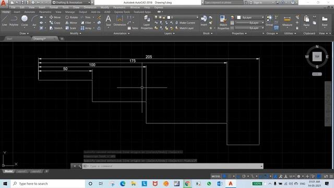This screenshot has height=188, width=334.
Task: Click the Copy tool
Action: (55, 22)
